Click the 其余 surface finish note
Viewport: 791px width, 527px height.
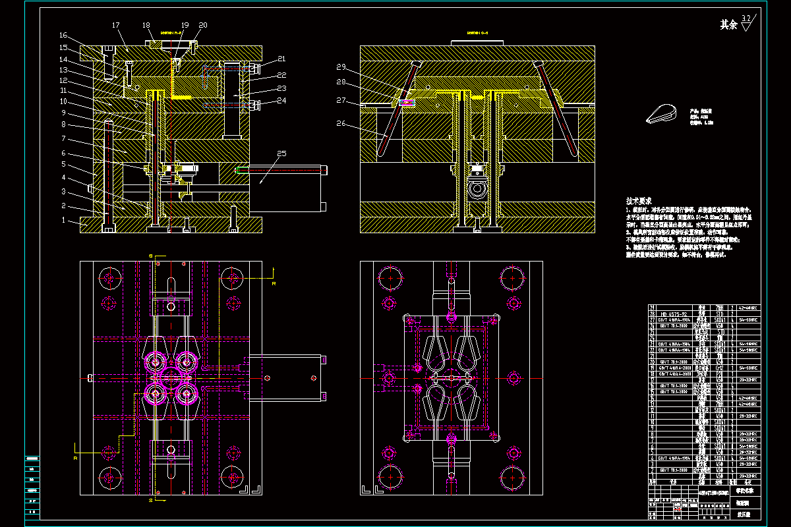(728, 25)
